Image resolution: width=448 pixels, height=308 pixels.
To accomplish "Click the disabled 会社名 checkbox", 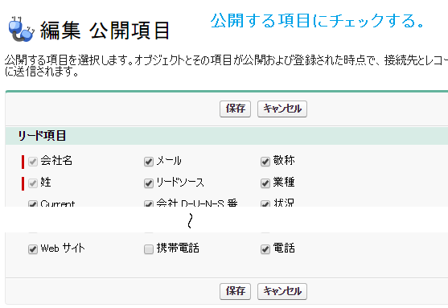I will point(33,162).
